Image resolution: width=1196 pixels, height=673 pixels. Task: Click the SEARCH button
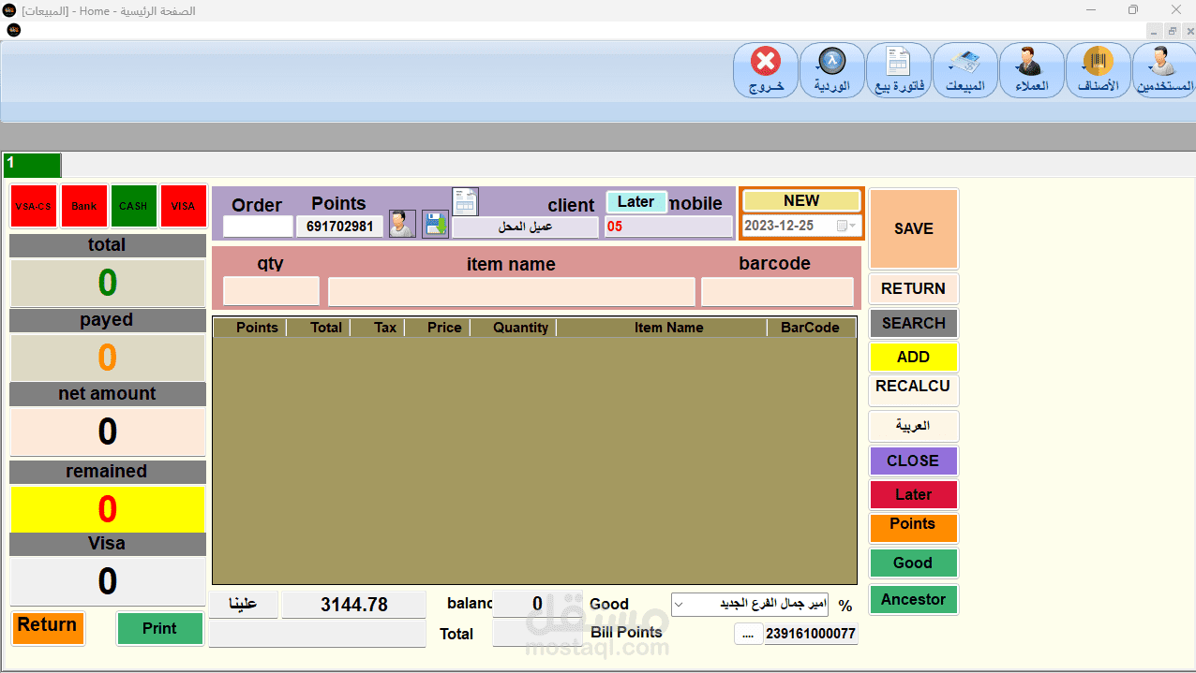(914, 323)
